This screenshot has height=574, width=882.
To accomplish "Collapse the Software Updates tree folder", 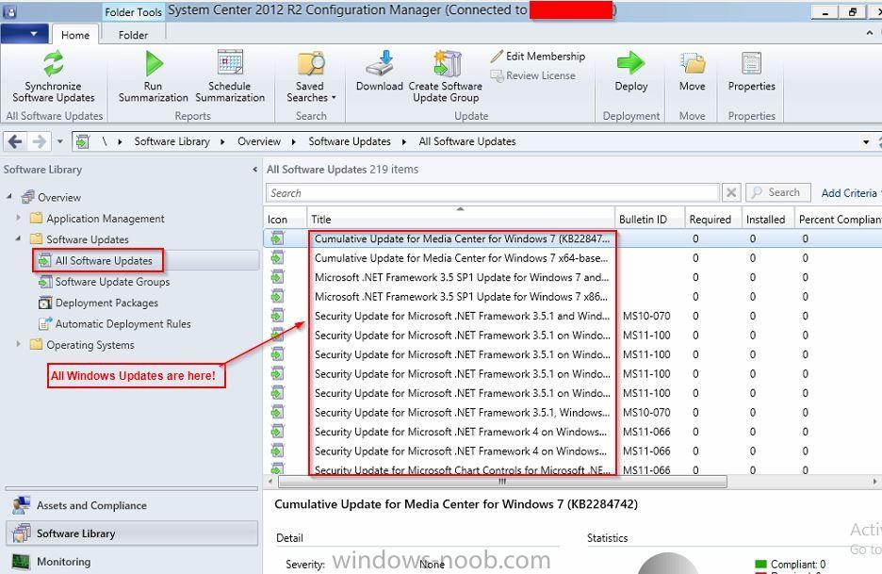I will coord(18,238).
